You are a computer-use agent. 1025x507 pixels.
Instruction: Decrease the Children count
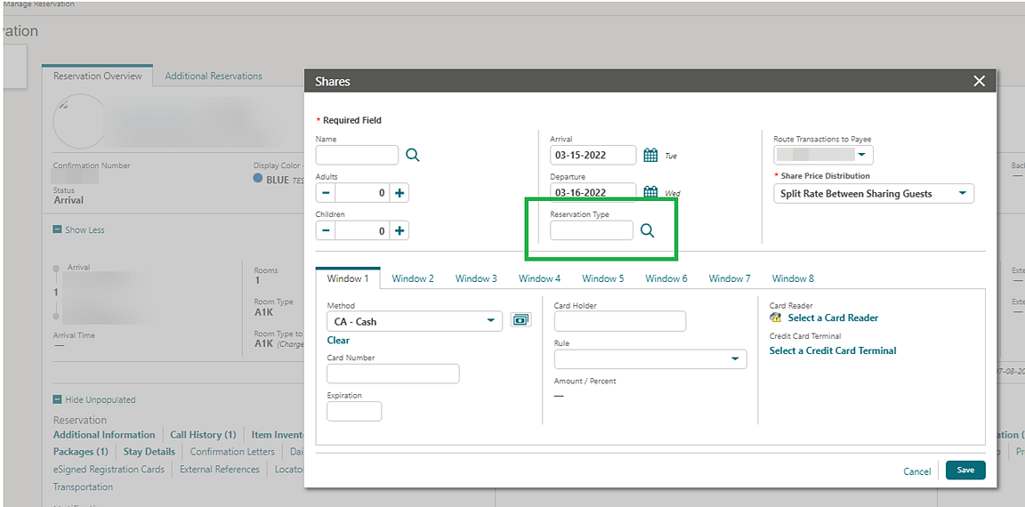click(x=326, y=230)
